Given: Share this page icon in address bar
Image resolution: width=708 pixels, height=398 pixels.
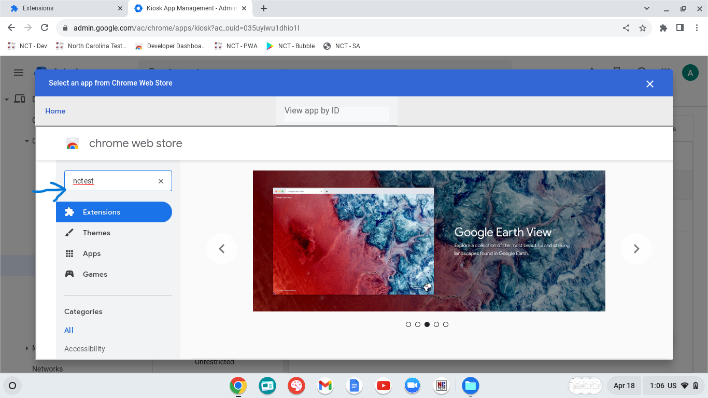Looking at the screenshot, I should 626,28.
